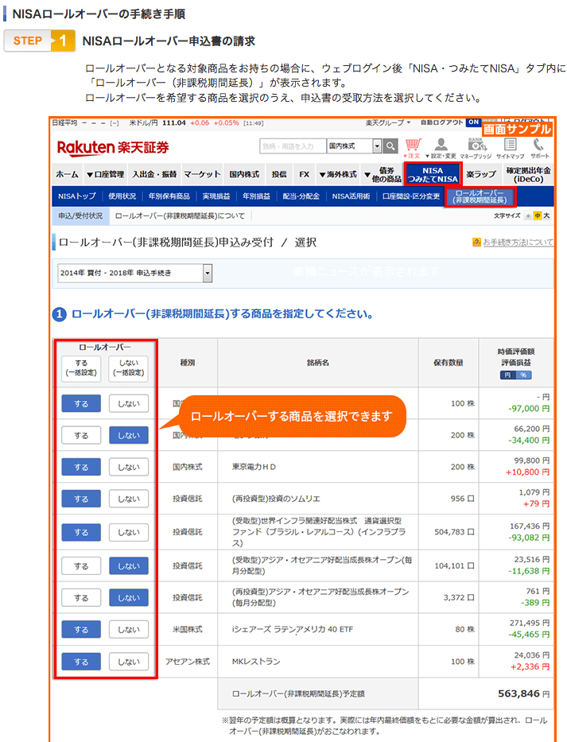Choose する for MKレストラン
Viewport: 567px width, 742px height.
(81, 662)
